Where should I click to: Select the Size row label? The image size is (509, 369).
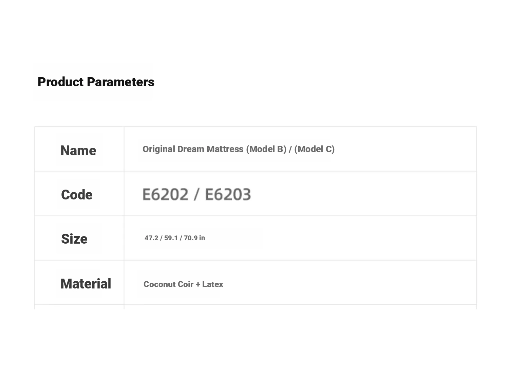(x=74, y=239)
